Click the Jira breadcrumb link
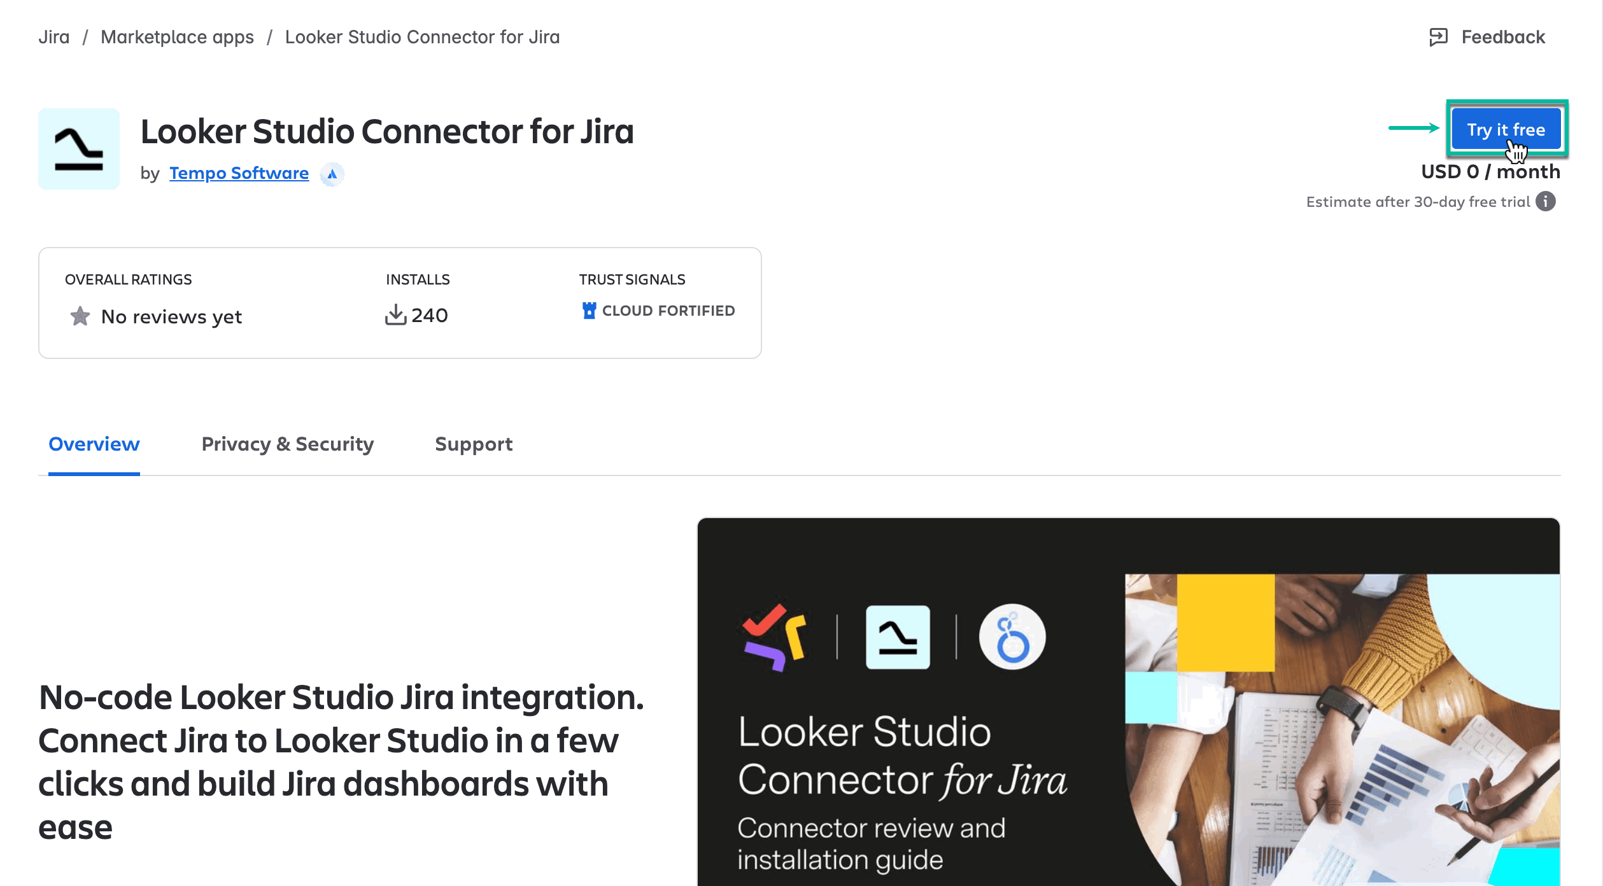The image size is (1603, 886). point(53,36)
